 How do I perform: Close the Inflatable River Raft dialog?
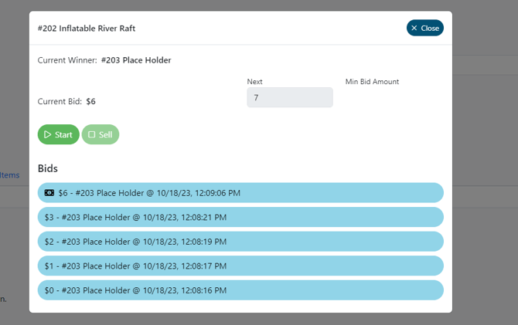pos(424,28)
